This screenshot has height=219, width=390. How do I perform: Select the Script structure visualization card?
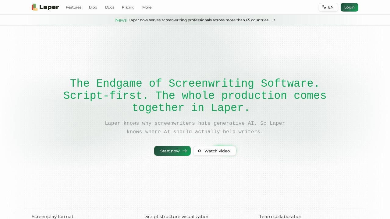pos(195,214)
